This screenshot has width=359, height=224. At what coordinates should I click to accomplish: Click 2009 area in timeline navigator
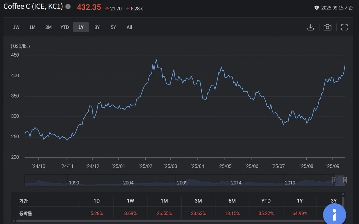(x=182, y=182)
